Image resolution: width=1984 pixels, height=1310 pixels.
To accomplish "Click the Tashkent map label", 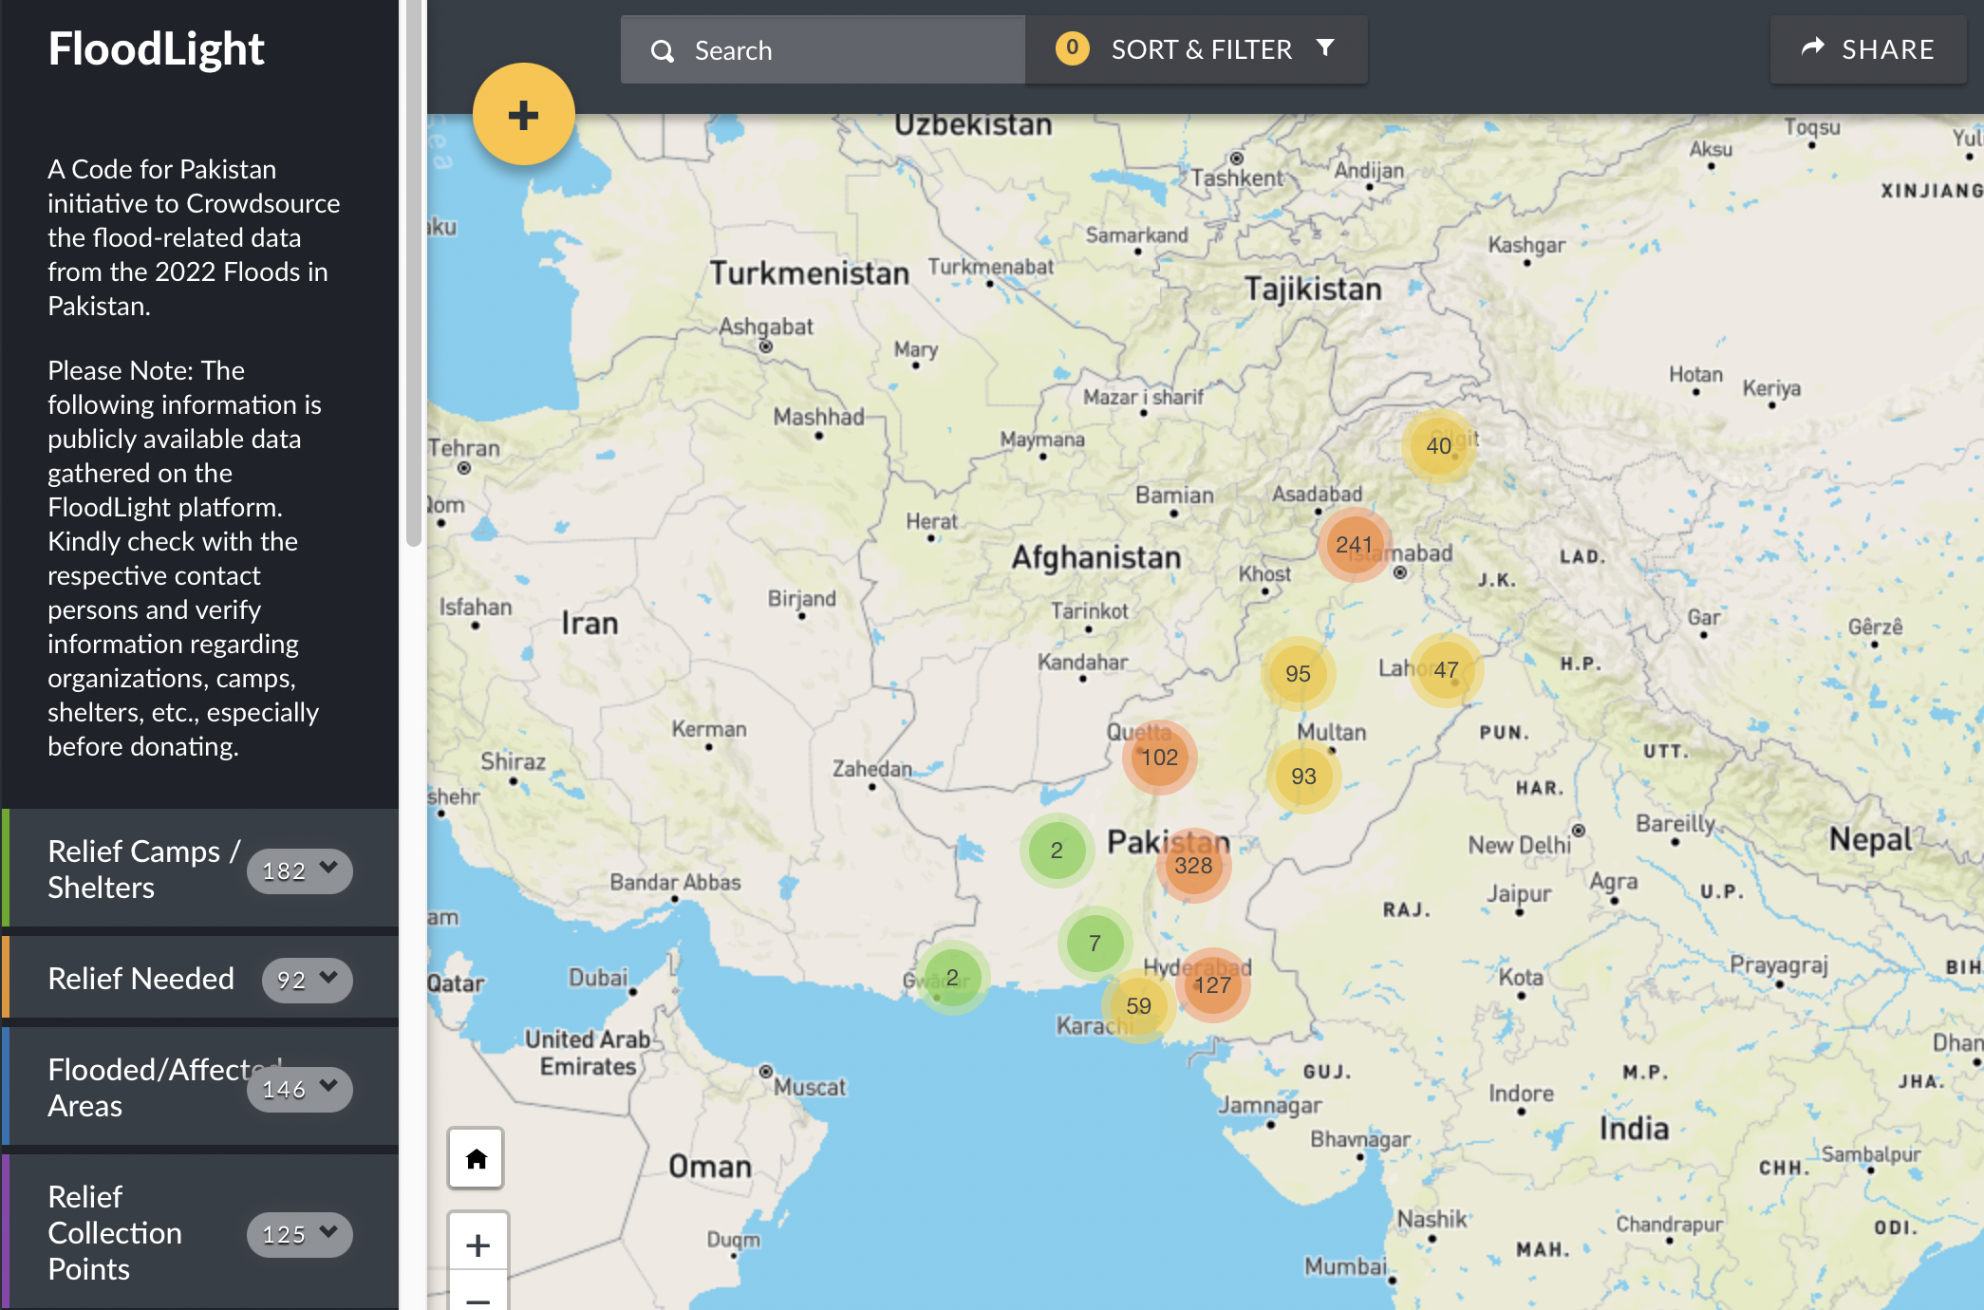I will pyautogui.click(x=1236, y=178).
